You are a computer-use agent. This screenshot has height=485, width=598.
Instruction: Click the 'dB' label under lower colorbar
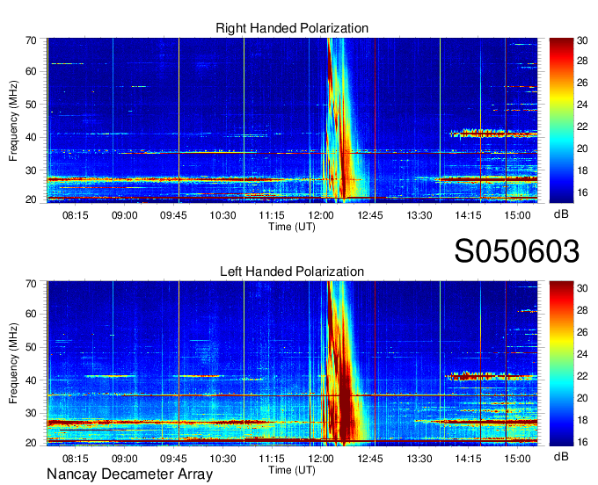click(x=561, y=457)
